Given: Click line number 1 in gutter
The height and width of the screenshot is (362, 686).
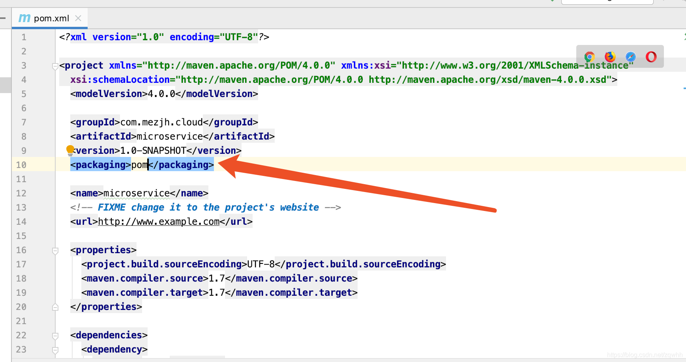Looking at the screenshot, I should pos(24,37).
